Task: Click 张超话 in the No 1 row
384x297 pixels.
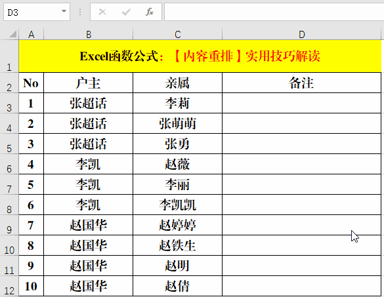Action: pyautogui.click(x=89, y=103)
